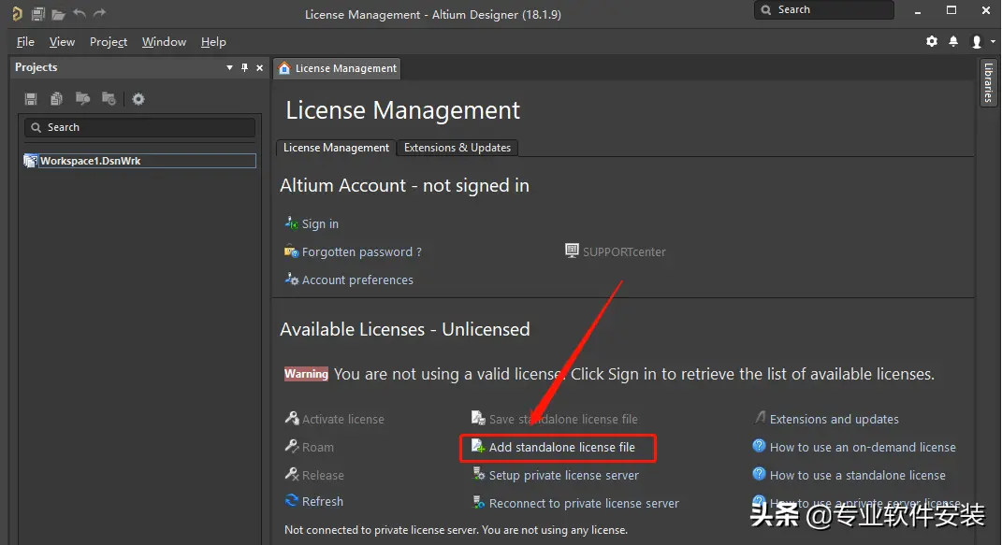The image size is (1002, 545).
Task: Open the View menu
Action: pos(62,42)
